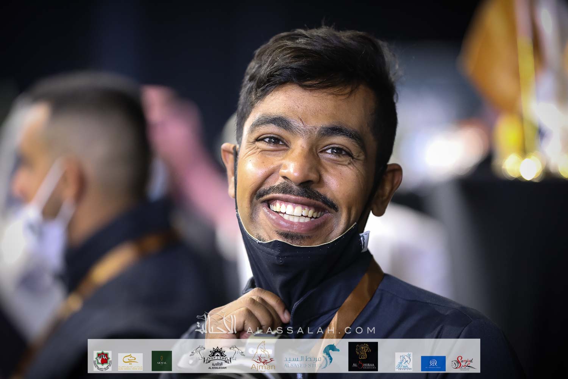This screenshot has width=568, height=379.
Task: Click the Samjad magazine logo
Action: (x=463, y=363)
